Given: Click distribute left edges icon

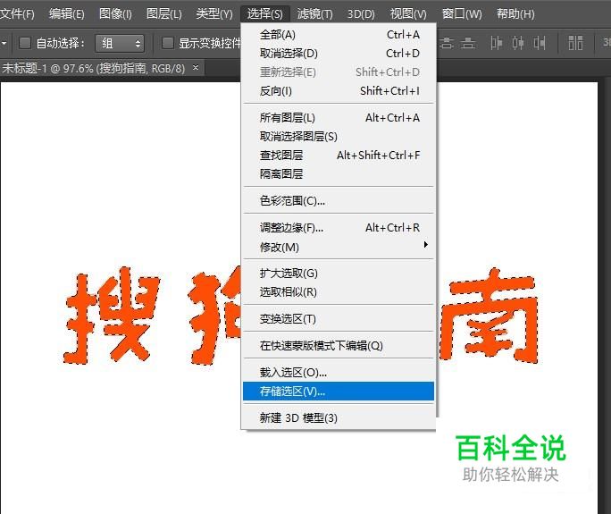Looking at the screenshot, I should click(x=496, y=43).
